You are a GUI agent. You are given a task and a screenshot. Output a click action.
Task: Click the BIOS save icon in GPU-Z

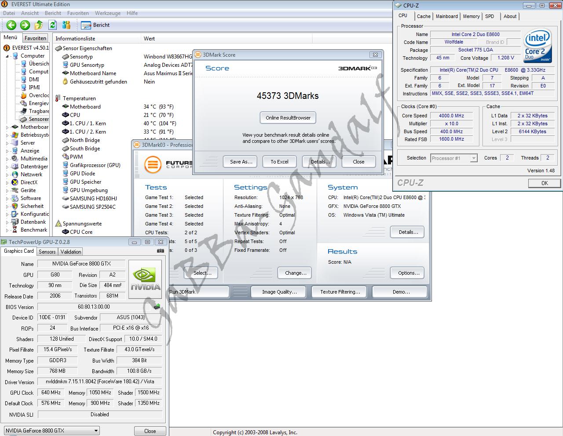click(157, 307)
